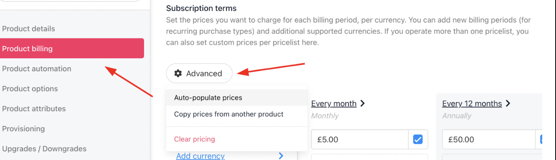Select the highlighted Product billing item
The height and width of the screenshot is (160, 556).
tap(72, 49)
